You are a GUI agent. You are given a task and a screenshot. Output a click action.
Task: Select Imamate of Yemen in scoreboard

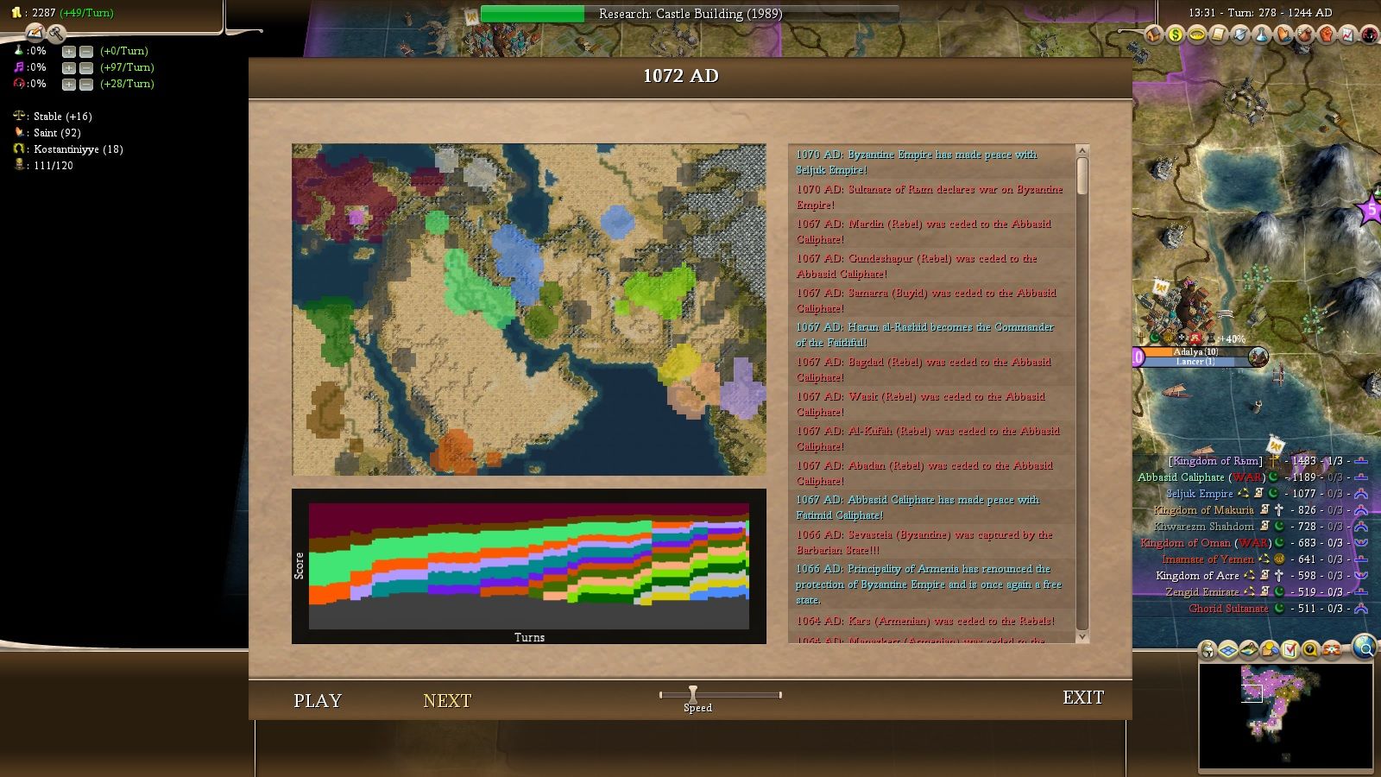(1208, 559)
